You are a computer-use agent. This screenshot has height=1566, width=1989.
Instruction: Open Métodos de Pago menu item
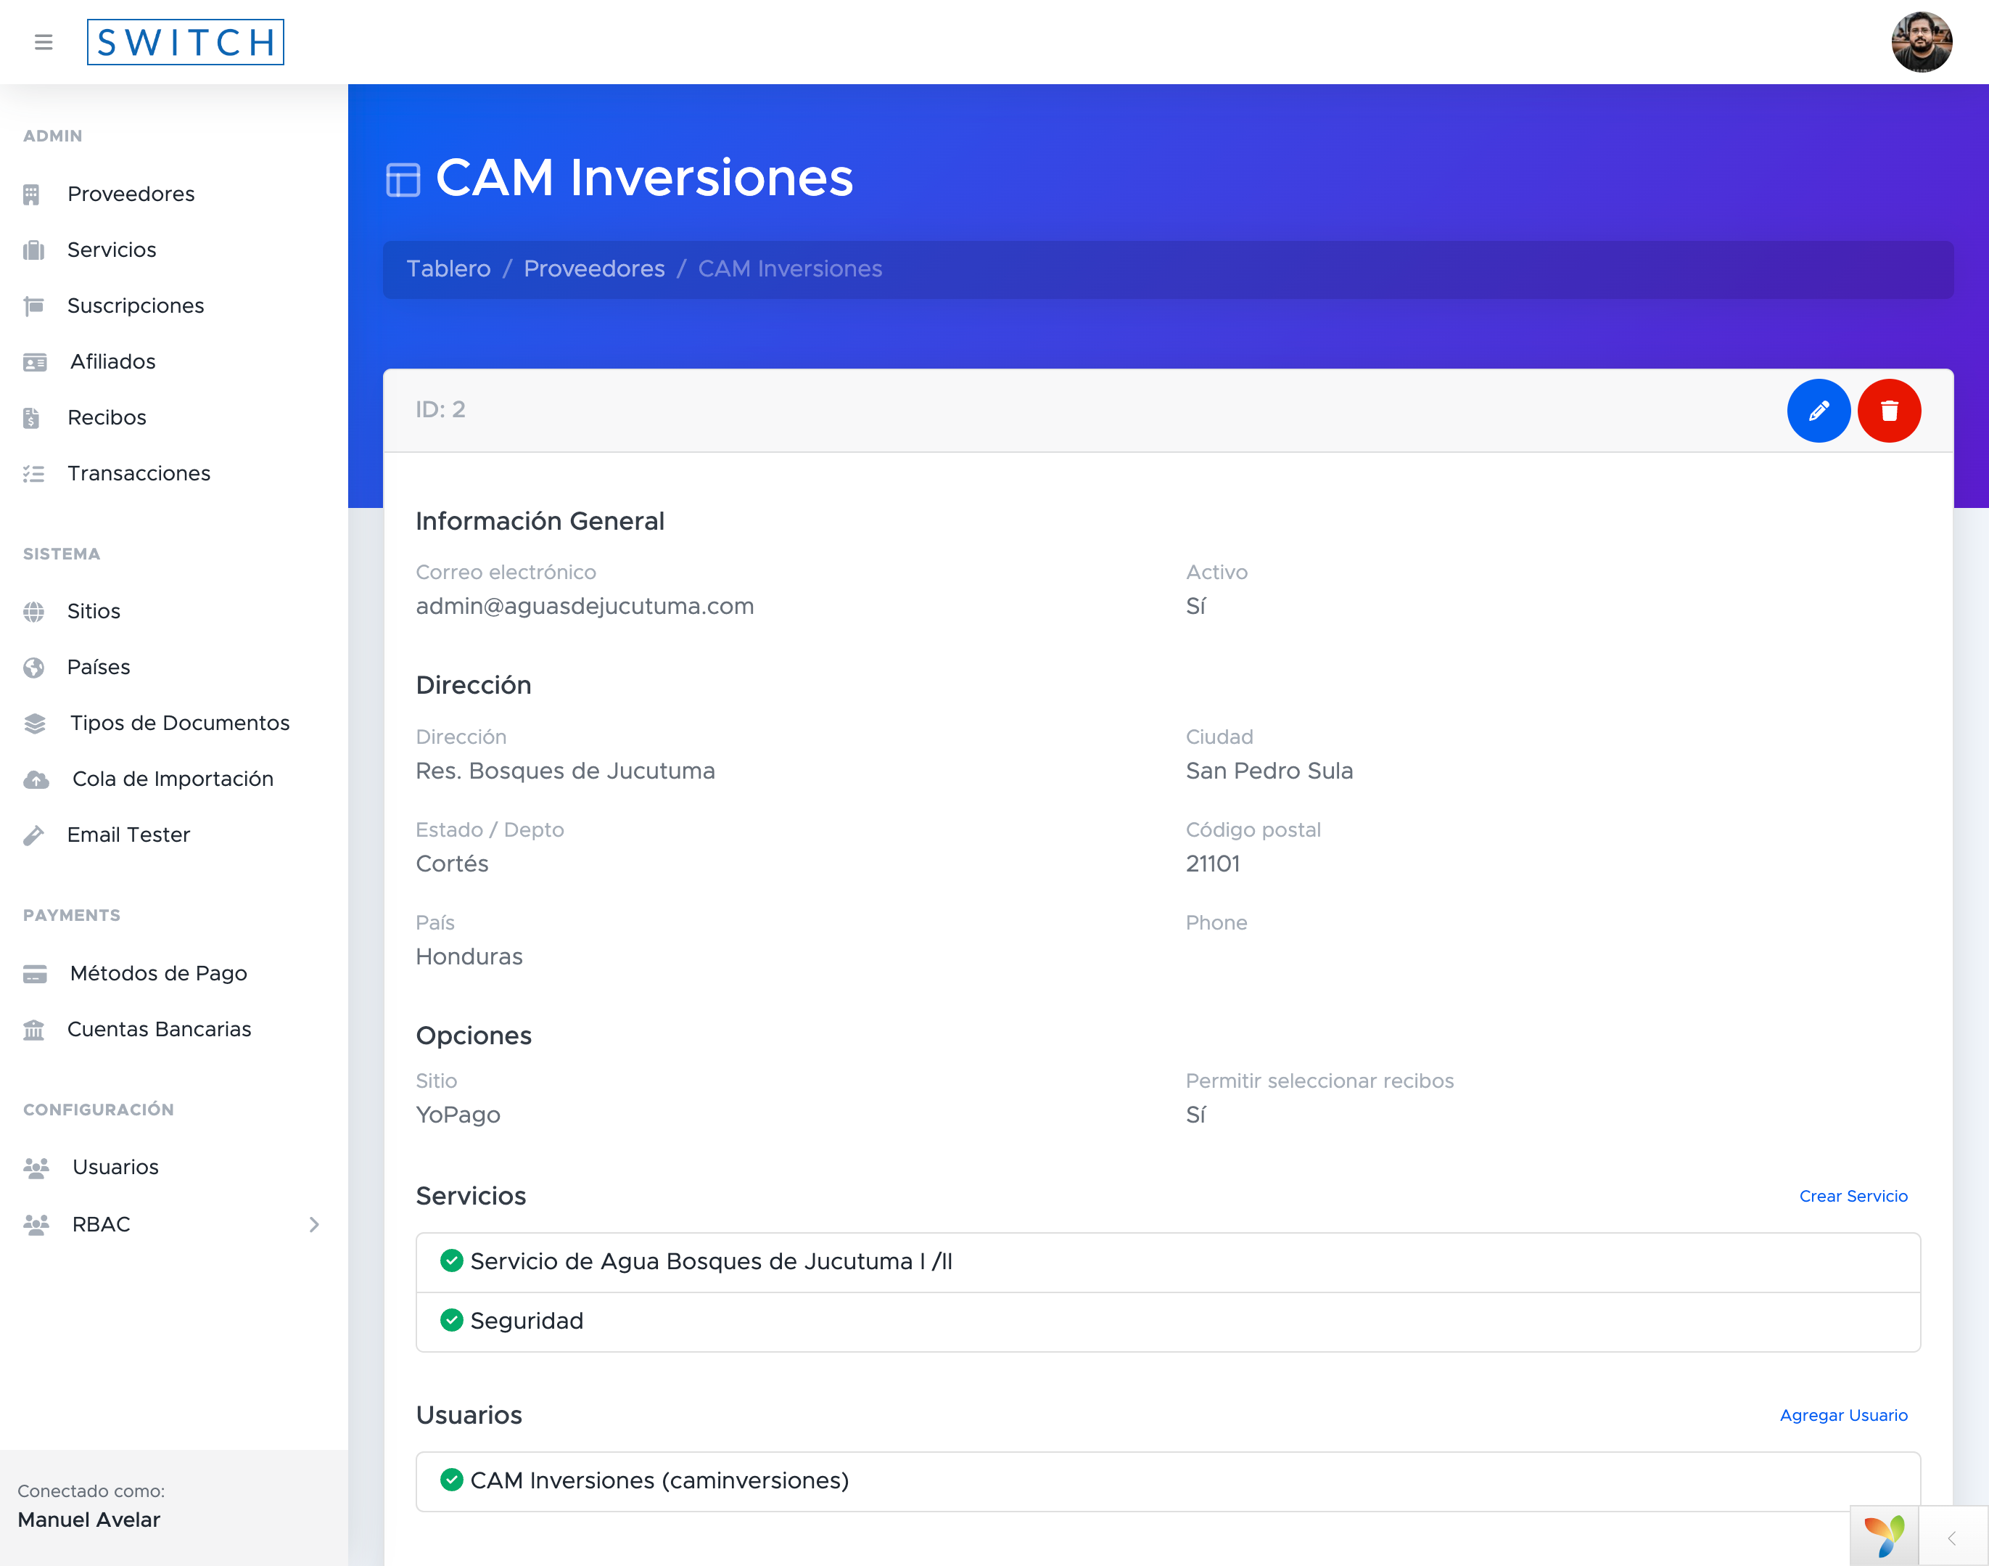(x=159, y=973)
